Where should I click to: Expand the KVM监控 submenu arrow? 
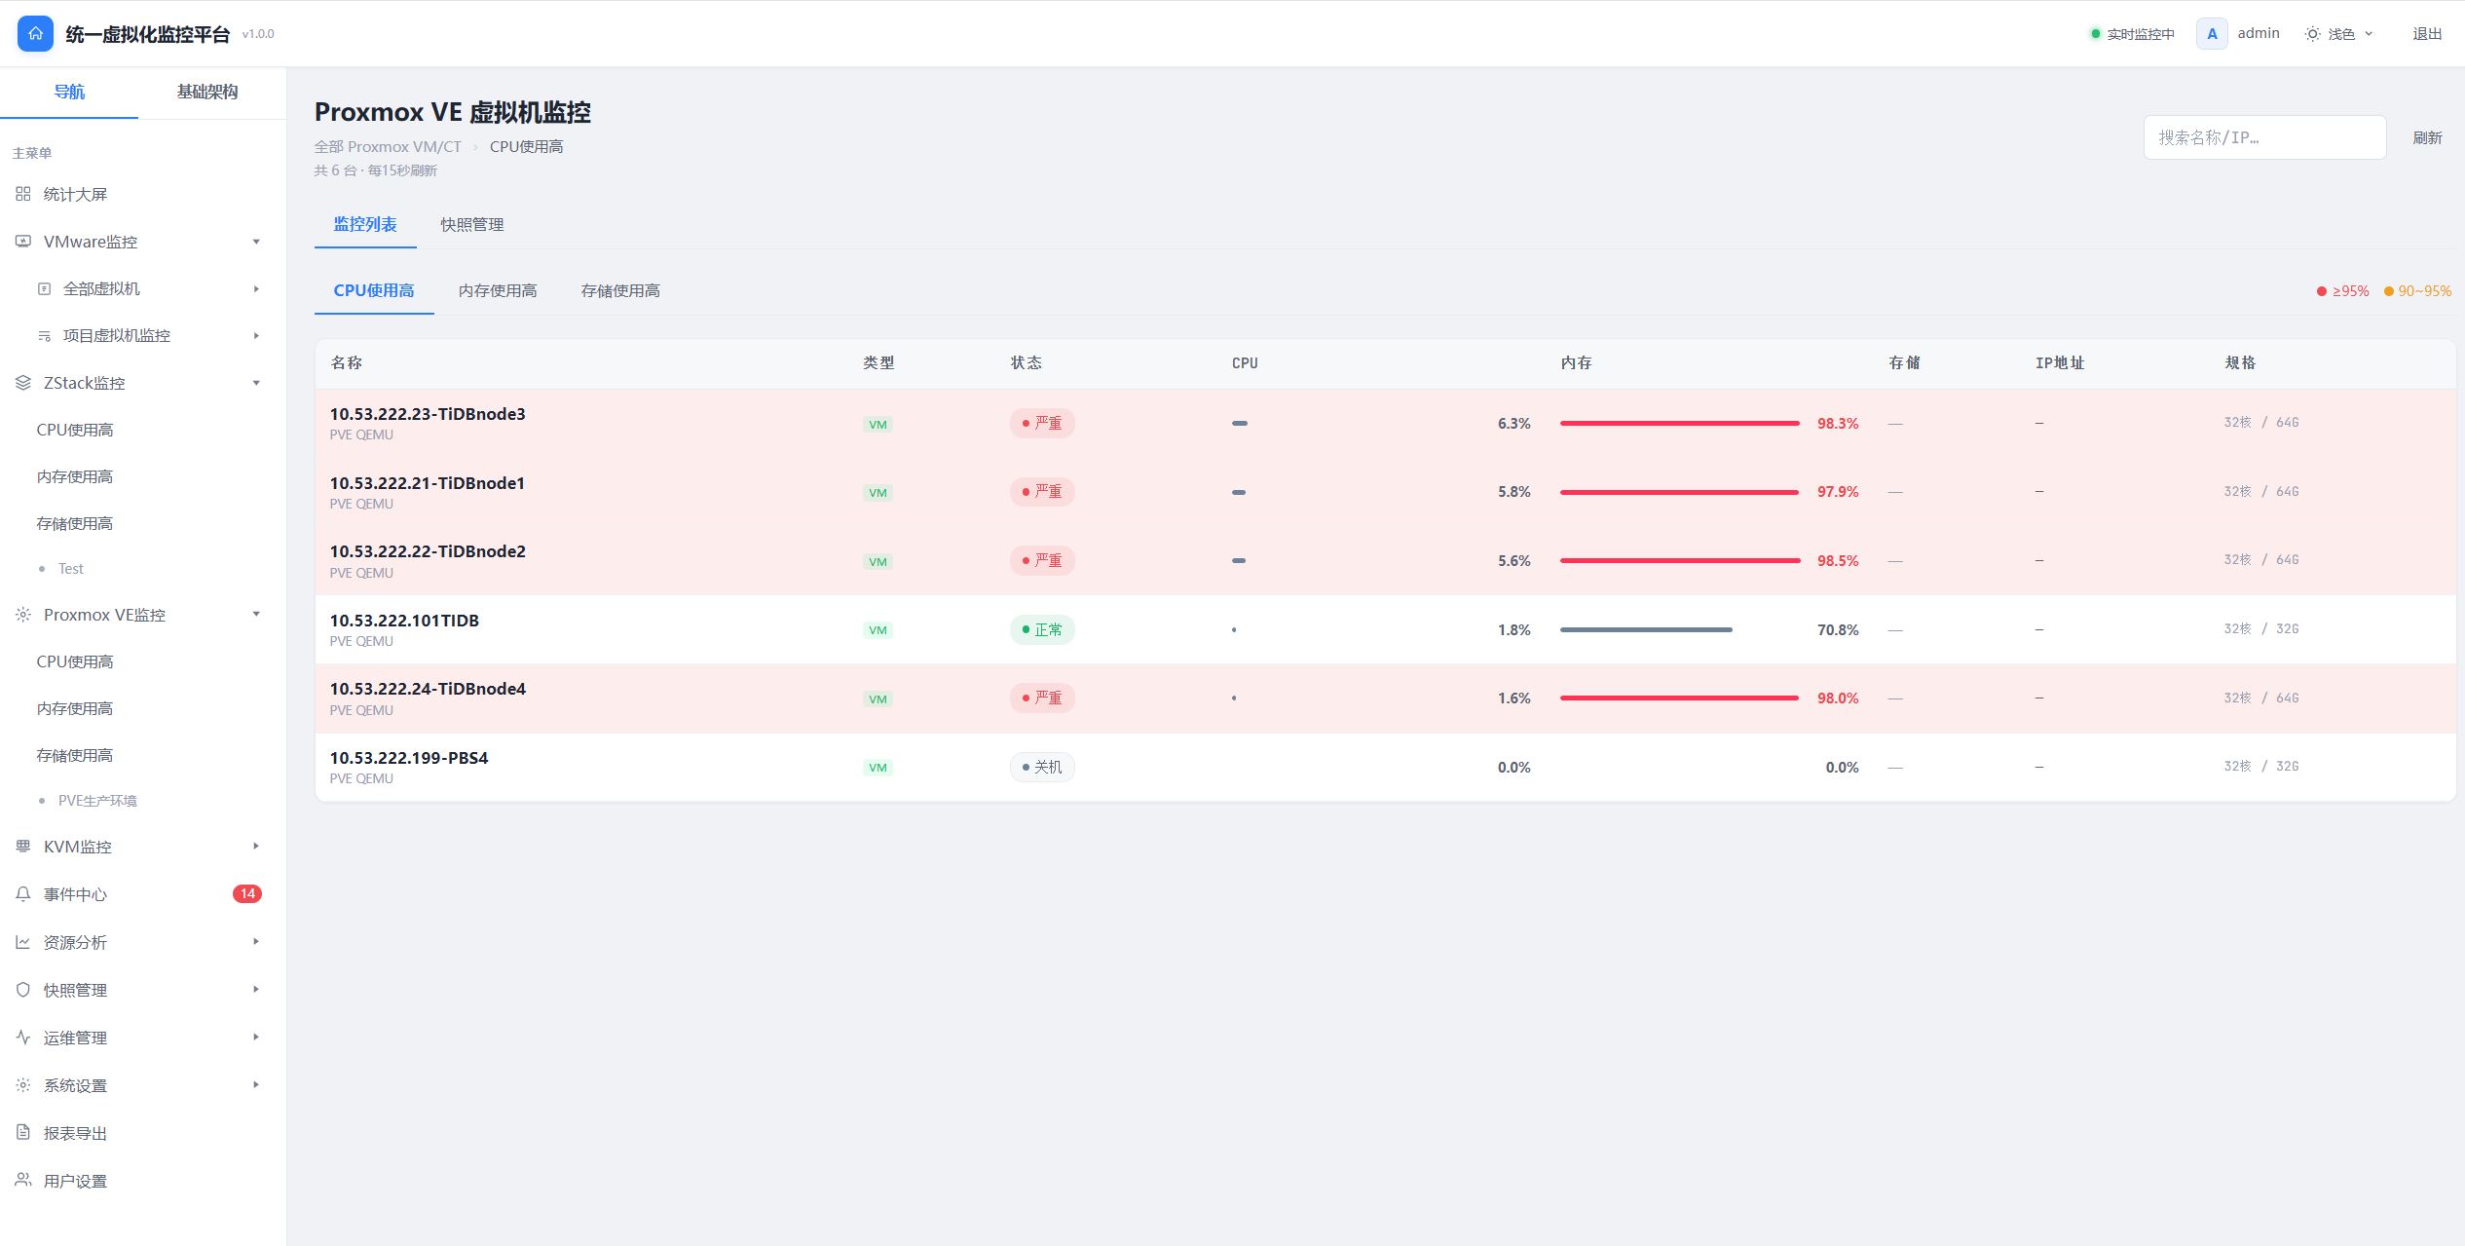pos(256,846)
